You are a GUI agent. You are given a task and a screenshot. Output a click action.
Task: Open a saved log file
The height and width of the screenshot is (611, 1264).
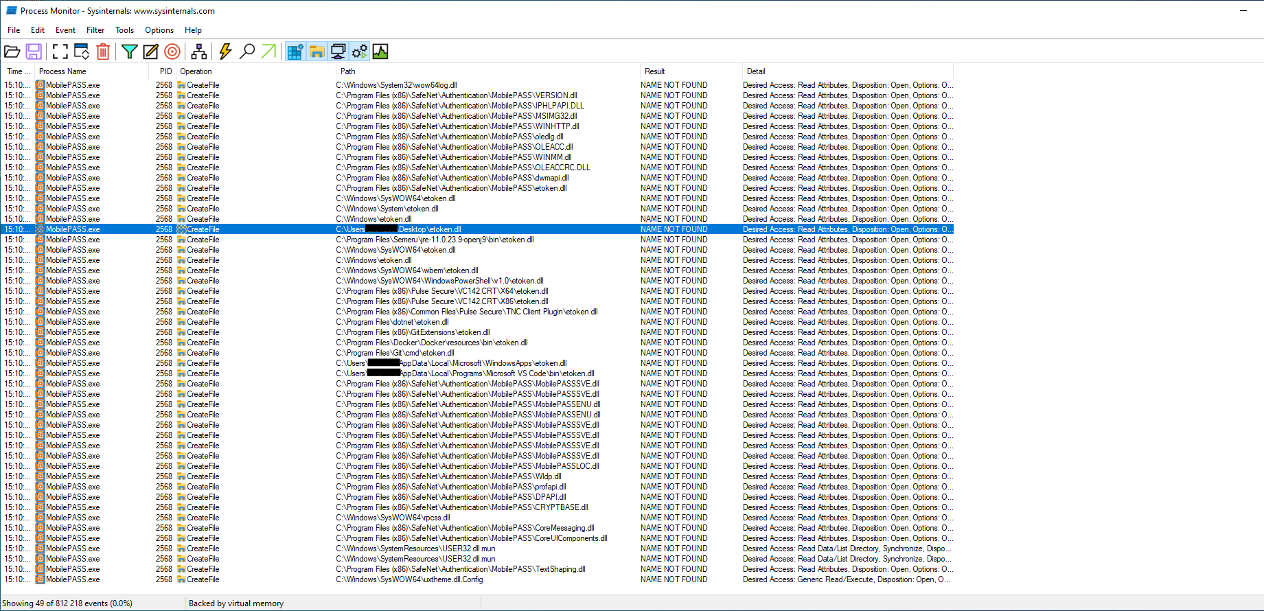click(12, 51)
